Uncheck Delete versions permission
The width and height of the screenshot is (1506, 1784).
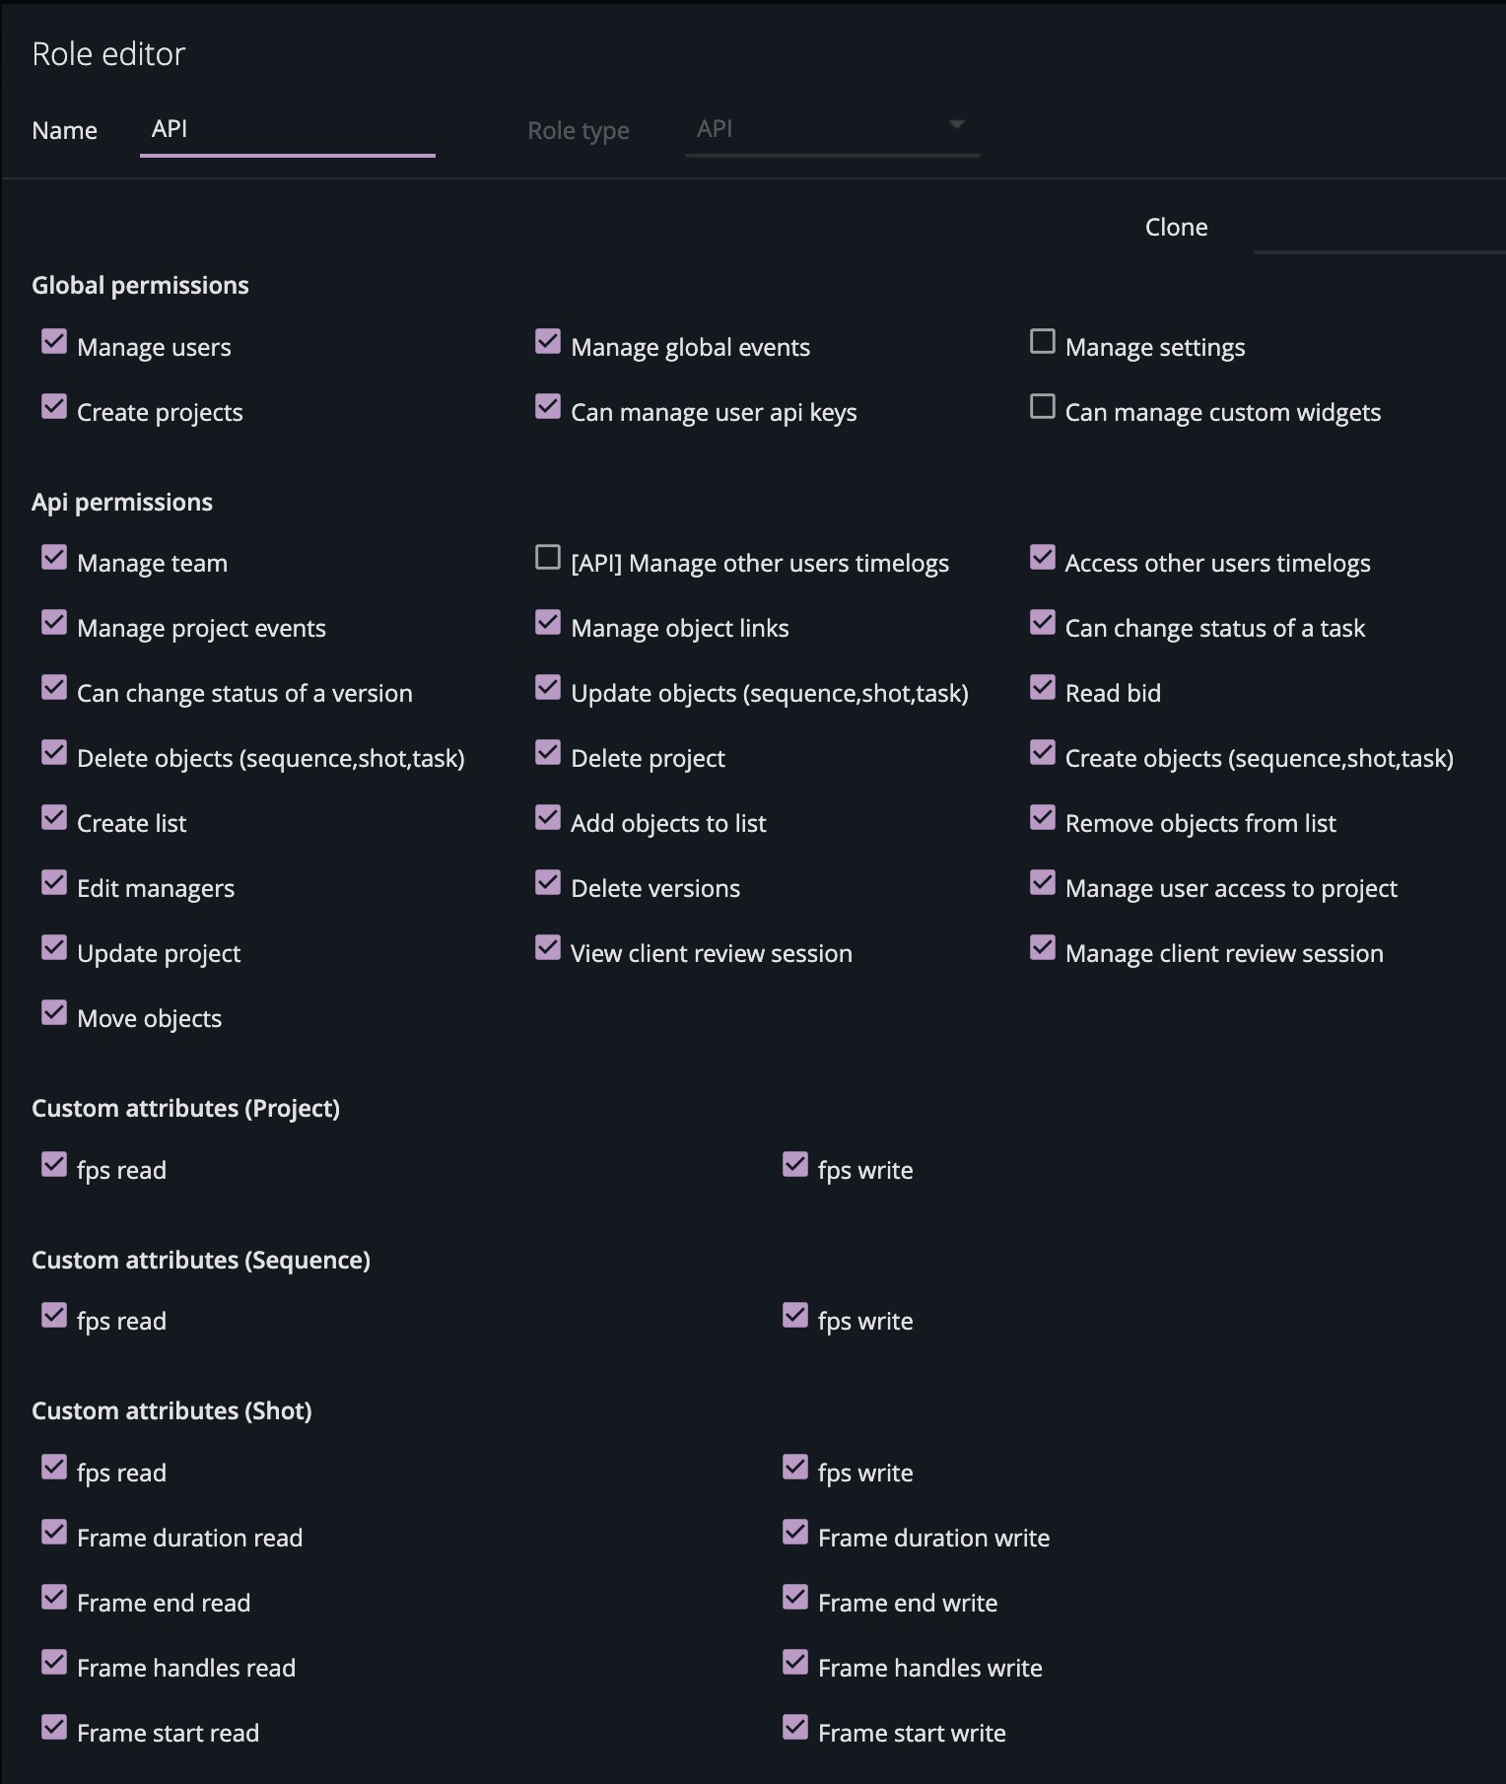coord(548,883)
